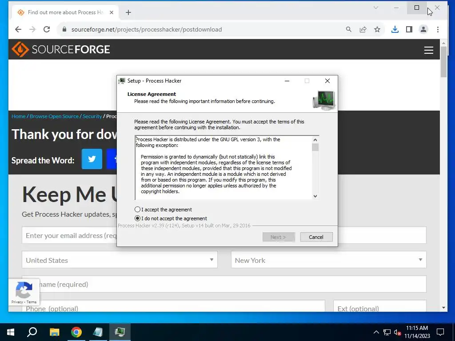Viewport: 455px width, 341px height.
Task: Click the Home breadcrumb link
Action: click(19, 116)
